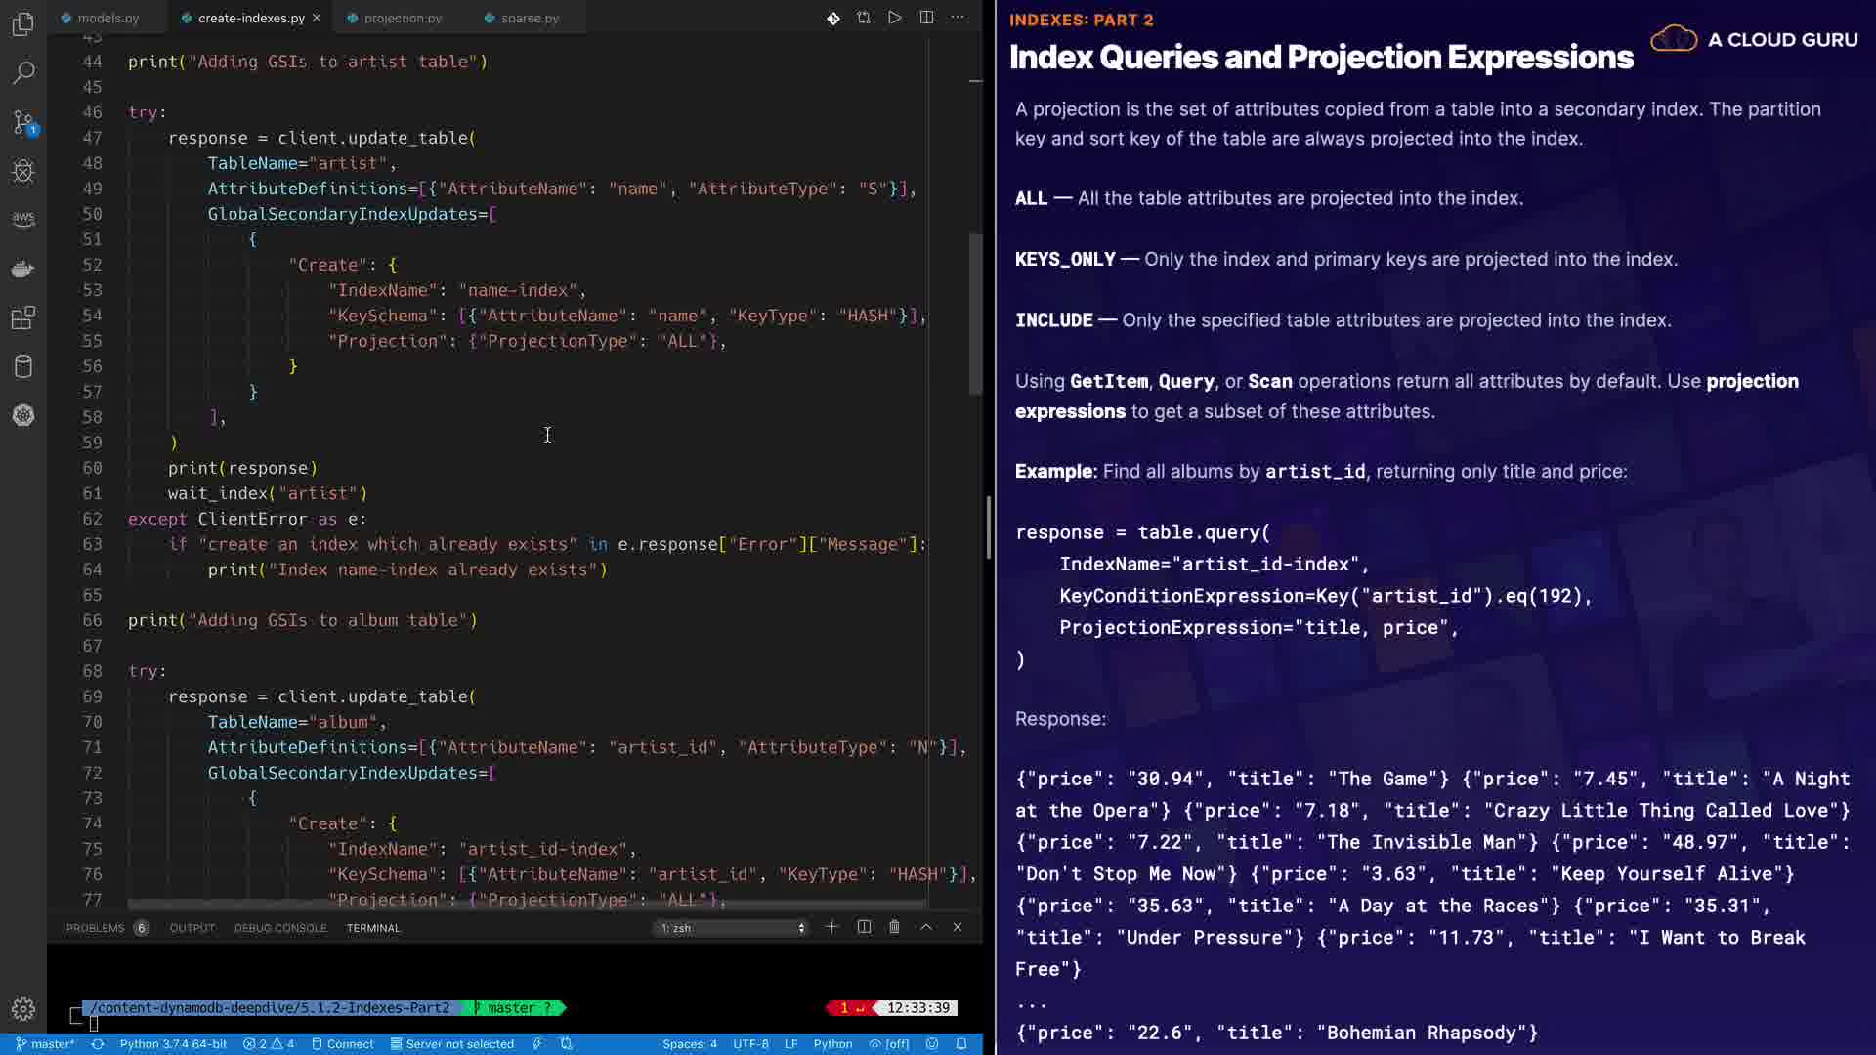The width and height of the screenshot is (1876, 1055).
Task: Change Python 3.7.4 64-bit interpreter selection
Action: click(173, 1043)
